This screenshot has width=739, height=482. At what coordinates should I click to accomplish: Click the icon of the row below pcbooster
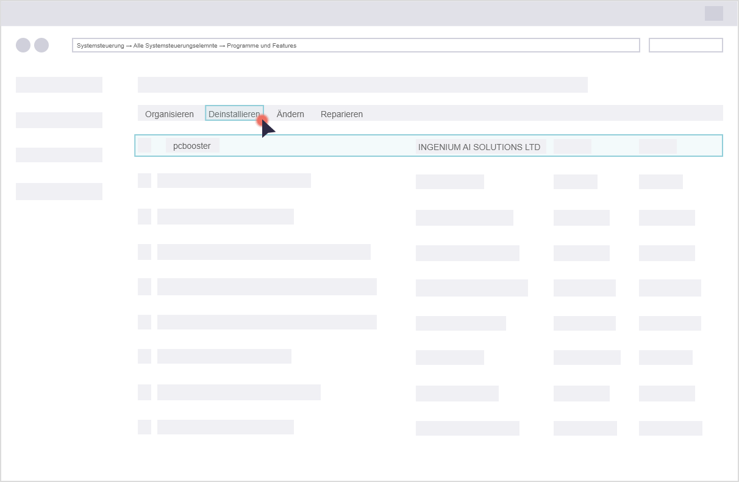(x=145, y=181)
